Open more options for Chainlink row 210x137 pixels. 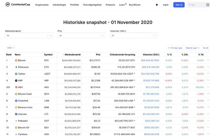click(x=208, y=100)
